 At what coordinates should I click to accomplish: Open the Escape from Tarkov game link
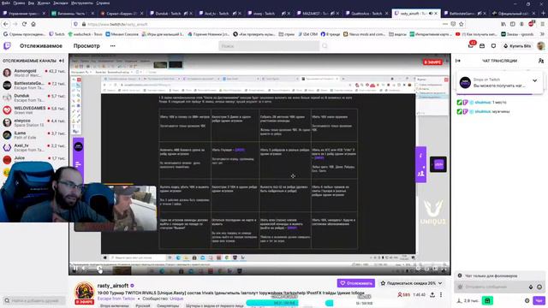pyautogui.click(x=116, y=299)
